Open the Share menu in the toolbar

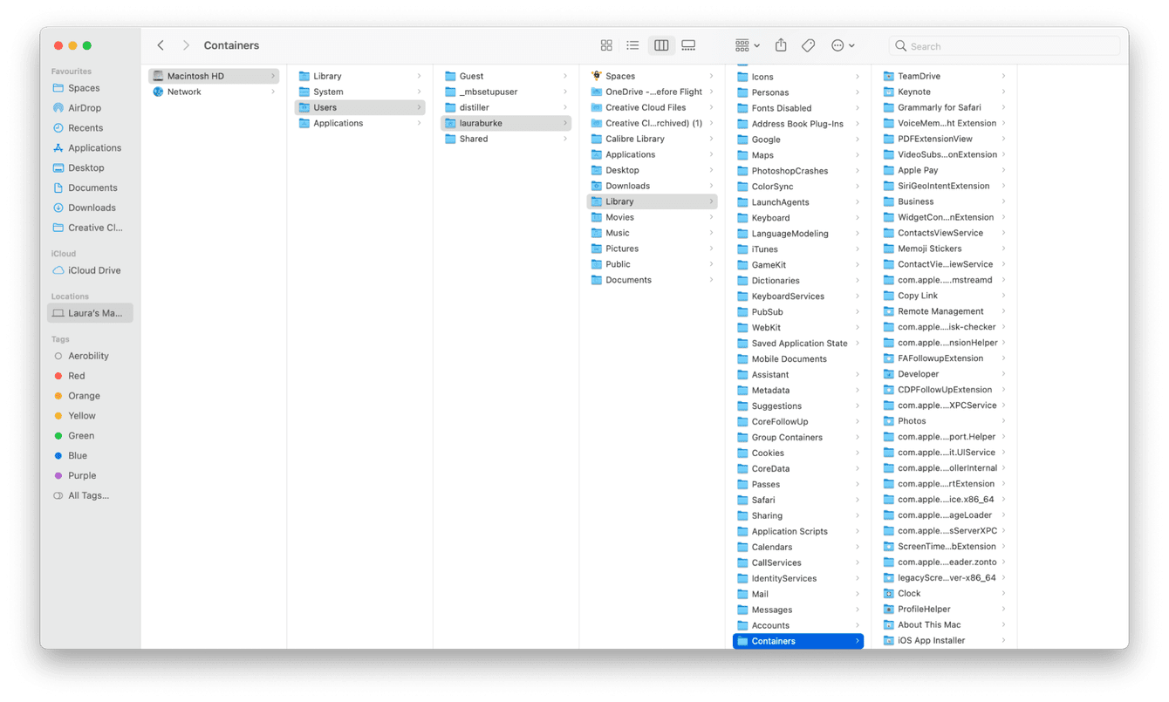[780, 44]
